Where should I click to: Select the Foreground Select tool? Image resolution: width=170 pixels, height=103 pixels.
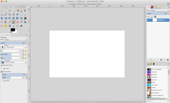pyautogui.click(x=25, y=11)
